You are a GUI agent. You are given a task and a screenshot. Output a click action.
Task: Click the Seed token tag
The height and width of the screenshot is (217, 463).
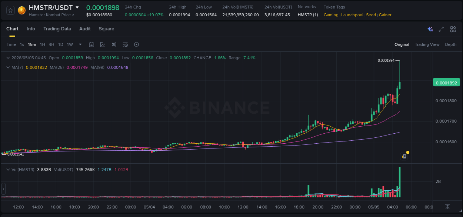[x=371, y=15]
